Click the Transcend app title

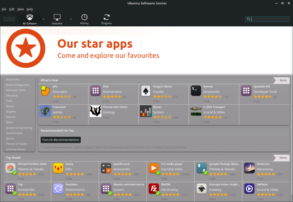59,107
